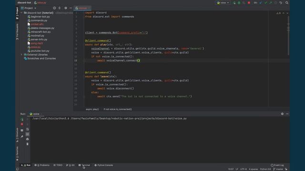Open the Pull Requests side tab
Screen dimensions: 305x171
click(x=17, y=32)
